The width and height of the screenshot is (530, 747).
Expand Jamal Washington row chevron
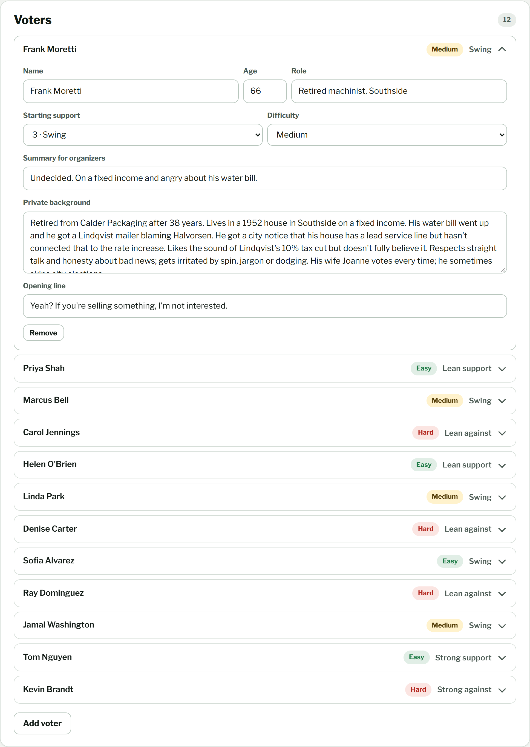point(502,626)
